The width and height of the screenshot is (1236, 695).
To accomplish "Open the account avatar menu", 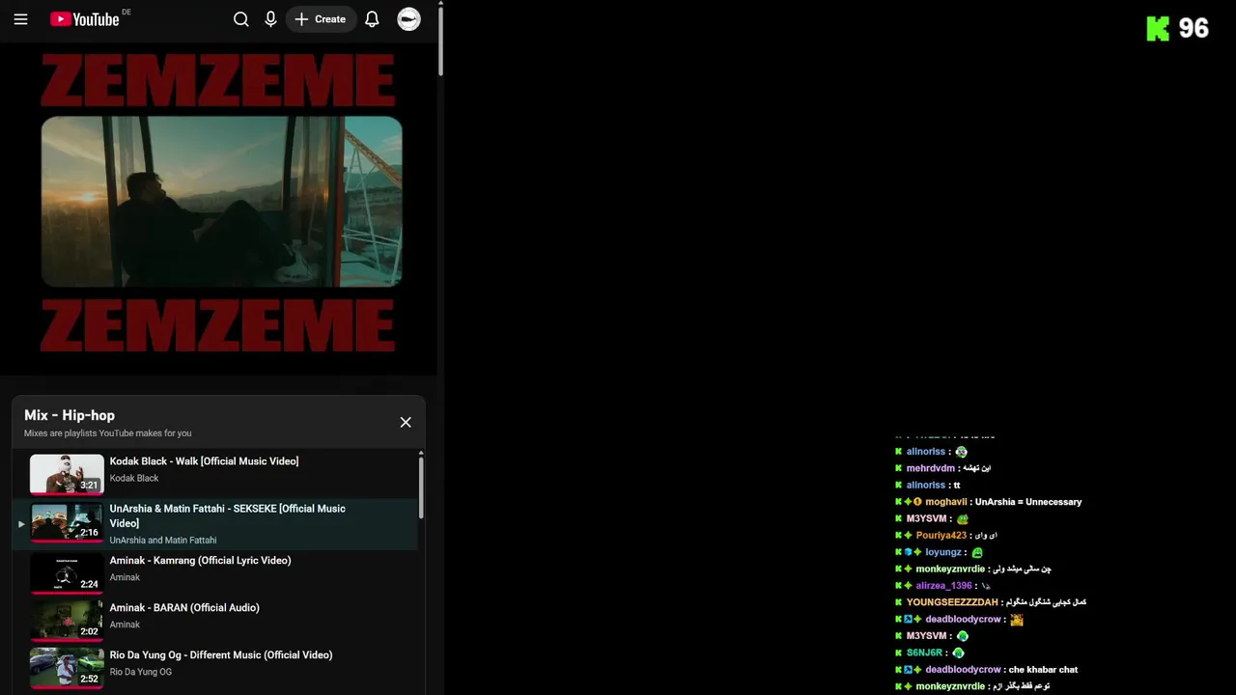I will point(409,19).
